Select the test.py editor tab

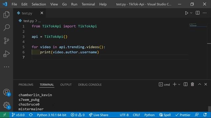click(29, 13)
